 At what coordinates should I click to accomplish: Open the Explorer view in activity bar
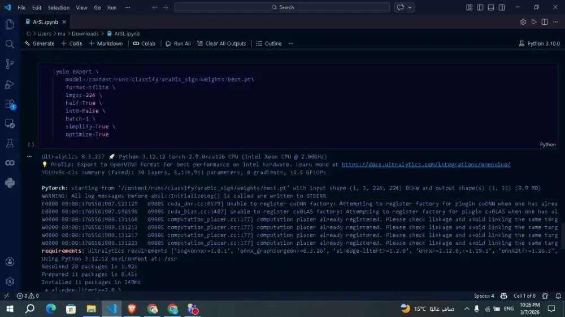point(10,24)
